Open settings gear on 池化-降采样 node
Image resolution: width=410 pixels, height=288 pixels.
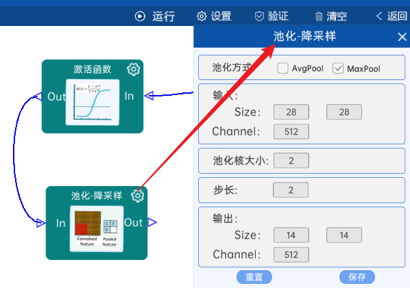(138, 196)
